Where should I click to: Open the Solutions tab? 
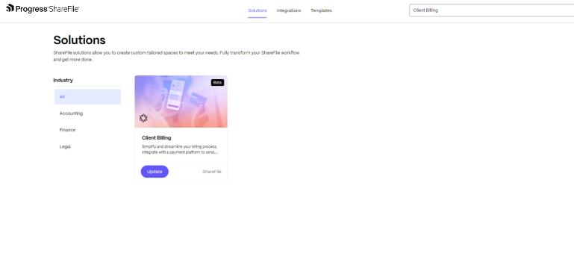pos(258,10)
